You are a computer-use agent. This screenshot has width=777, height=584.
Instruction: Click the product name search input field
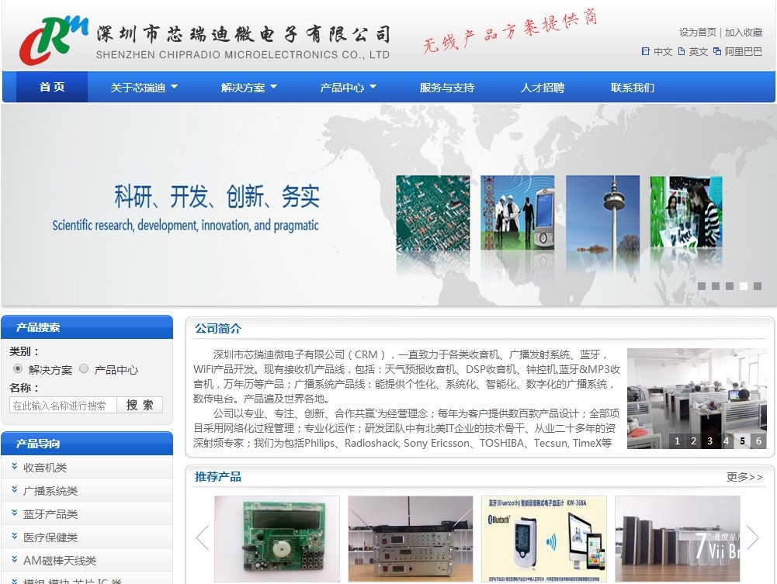pos(63,405)
